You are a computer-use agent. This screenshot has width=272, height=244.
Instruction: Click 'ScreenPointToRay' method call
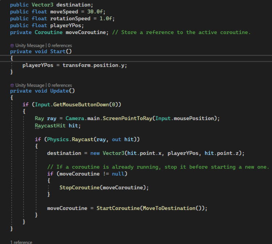click(127, 118)
